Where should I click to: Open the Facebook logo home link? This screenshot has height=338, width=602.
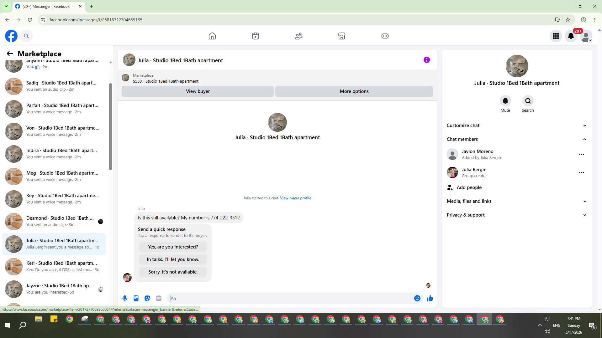point(11,36)
